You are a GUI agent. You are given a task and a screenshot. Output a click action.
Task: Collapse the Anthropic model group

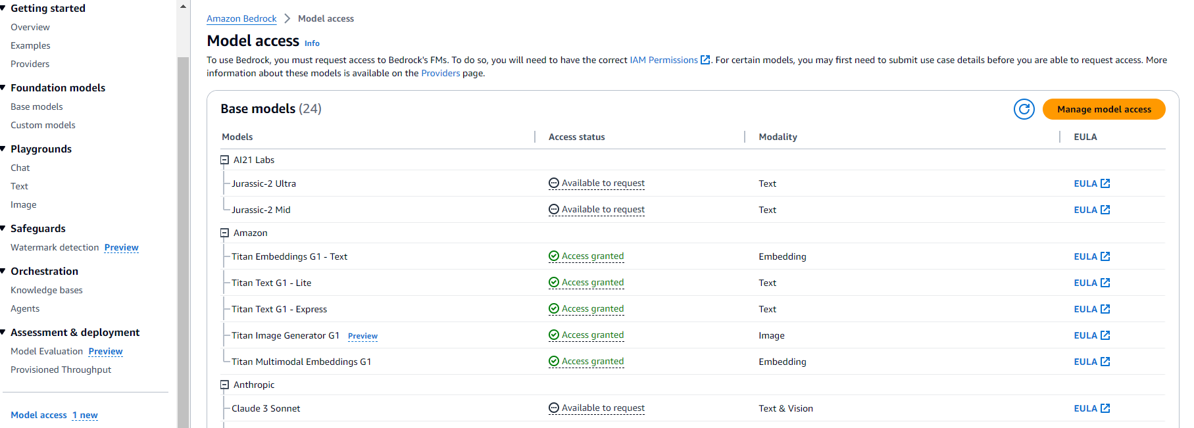click(x=224, y=385)
